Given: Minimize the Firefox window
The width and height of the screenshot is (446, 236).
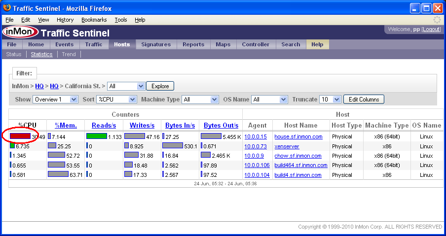Looking at the screenshot, I should tap(415, 8).
